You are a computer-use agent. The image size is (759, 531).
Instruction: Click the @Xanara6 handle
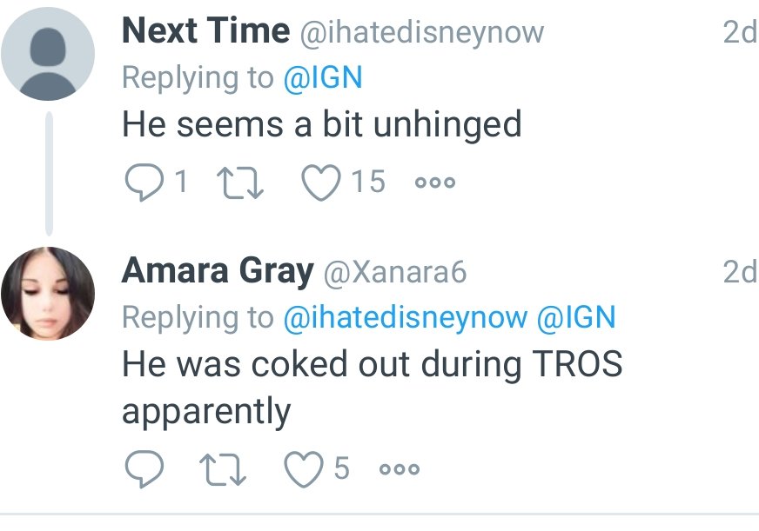(x=395, y=273)
